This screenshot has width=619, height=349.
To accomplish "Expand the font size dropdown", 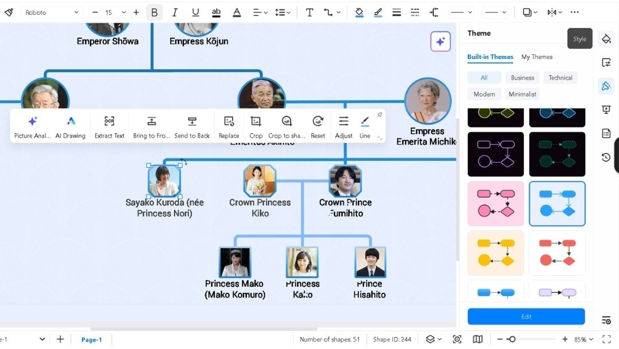I will (x=123, y=11).
